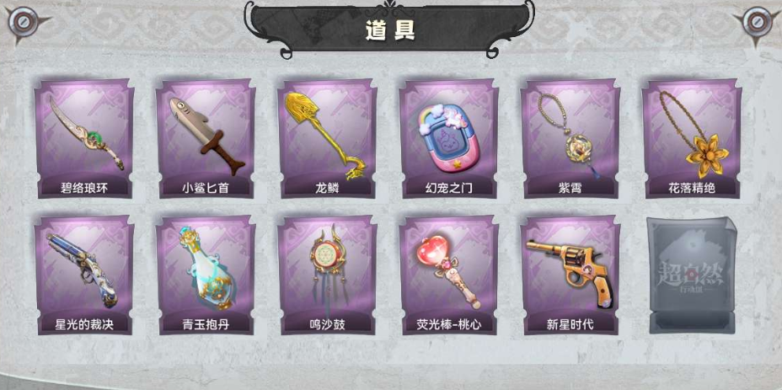The width and height of the screenshot is (782, 390).
Task: Pick the 小鲨匕首 shark dagger card
Action: point(206,139)
